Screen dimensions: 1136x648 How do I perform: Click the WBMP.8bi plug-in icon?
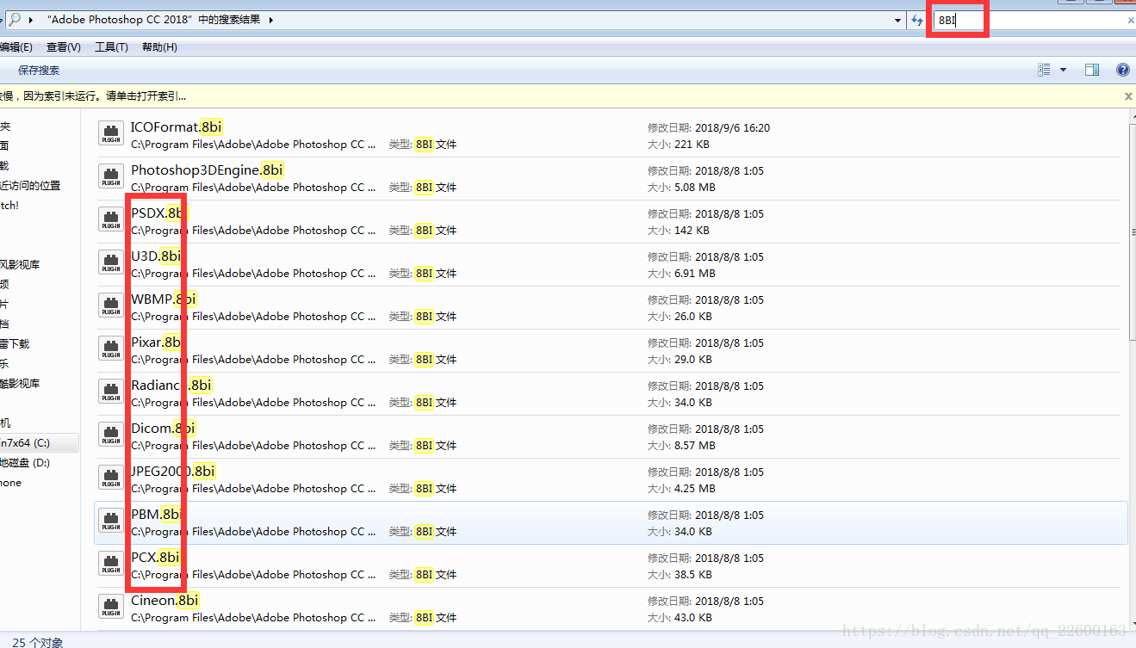111,307
